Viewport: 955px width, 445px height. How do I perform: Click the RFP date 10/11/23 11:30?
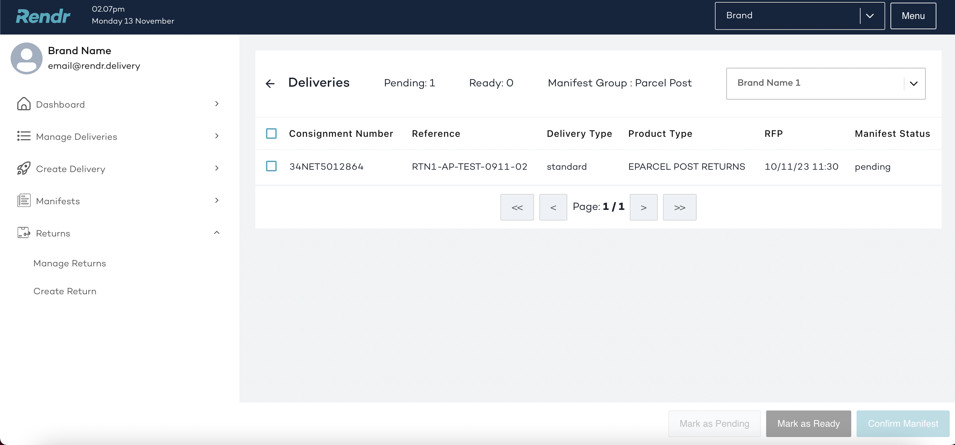pyautogui.click(x=801, y=167)
